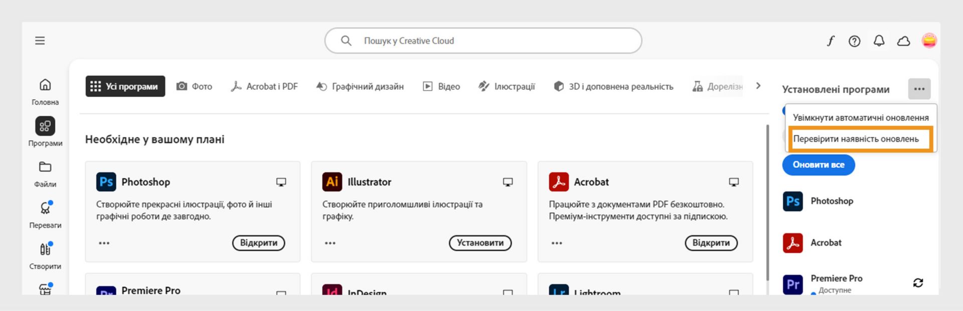Choose 'Увімкнути автоматичні оновлення' menu option
This screenshot has width=963, height=311.
[860, 118]
